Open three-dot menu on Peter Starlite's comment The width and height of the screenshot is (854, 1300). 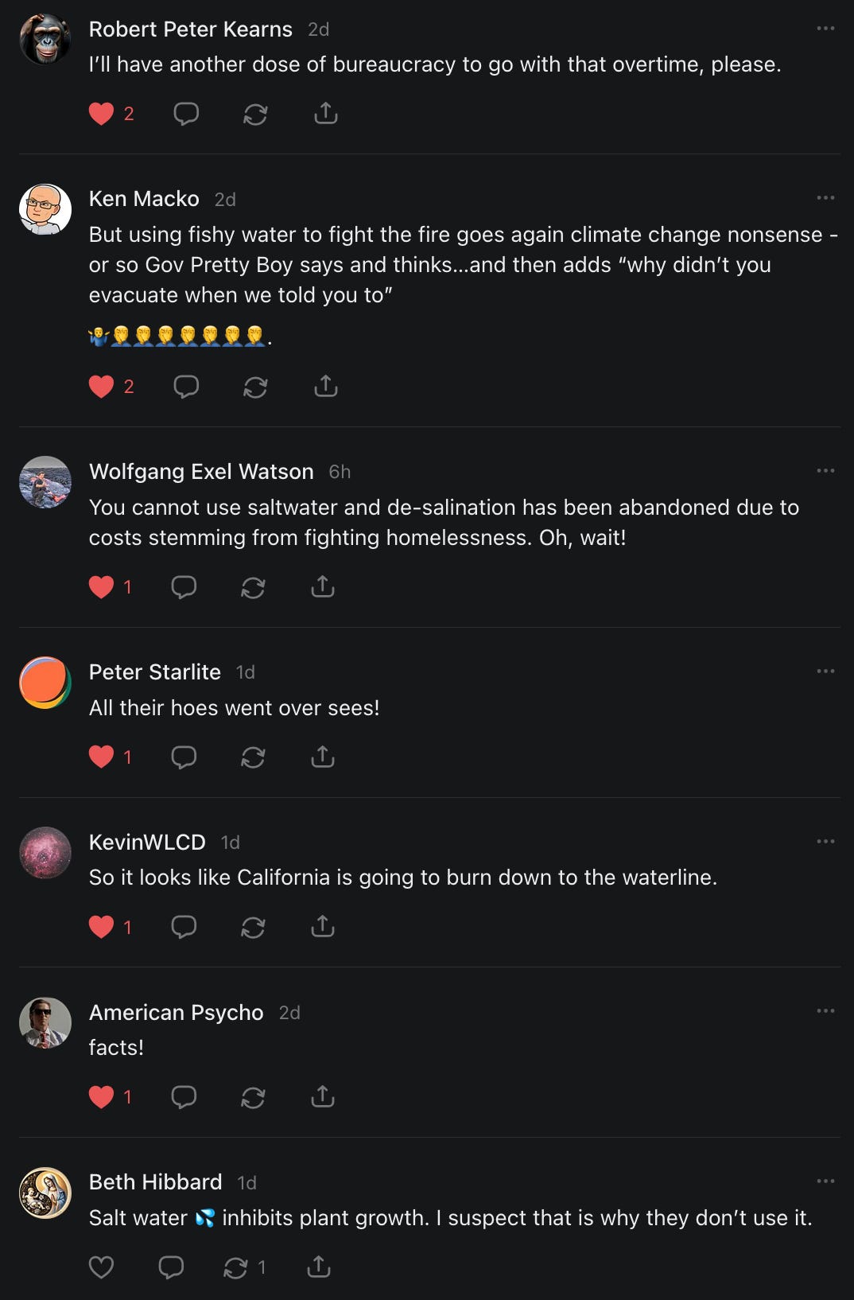point(825,671)
